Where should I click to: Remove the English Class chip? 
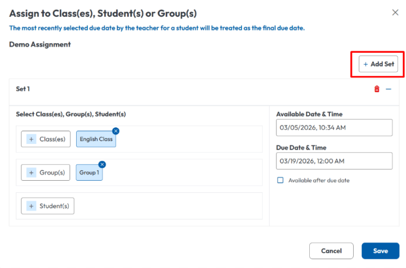[x=116, y=131]
